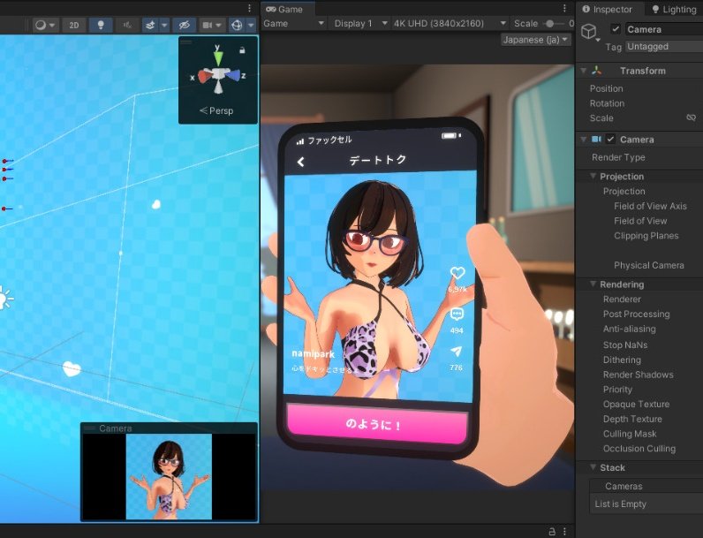Screen dimensions: 703x538
Task: Click the Field of View Axis label
Action: coord(650,206)
